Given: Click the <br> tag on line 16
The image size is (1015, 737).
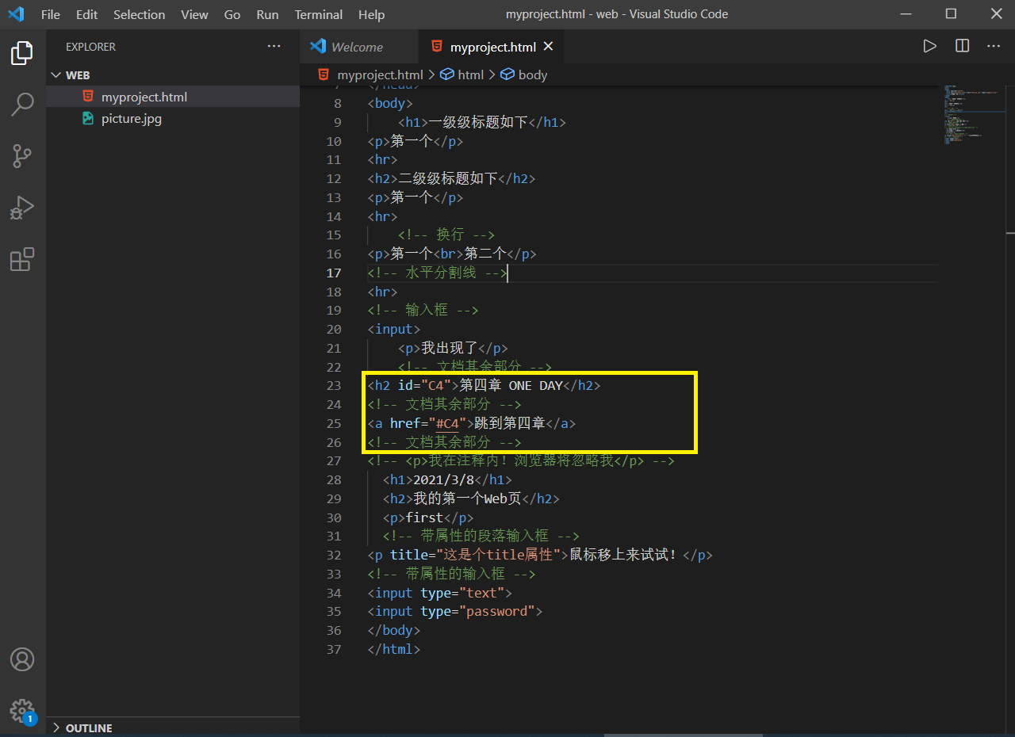Looking at the screenshot, I should (x=448, y=254).
